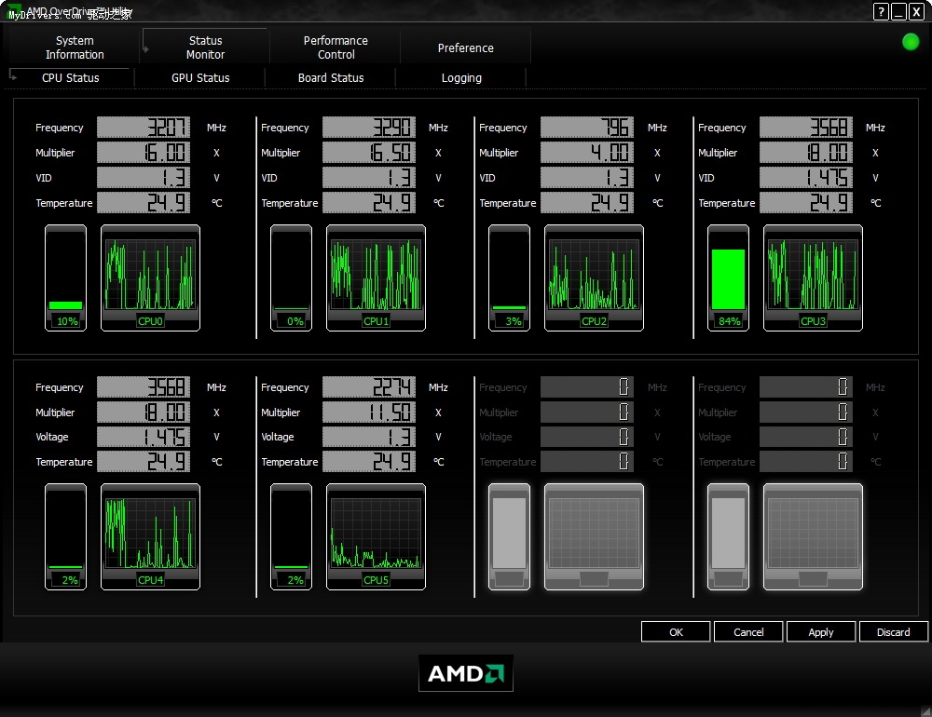Click the CPU5 temperature value 24.9
Image resolution: width=932 pixels, height=717 pixels.
point(368,461)
